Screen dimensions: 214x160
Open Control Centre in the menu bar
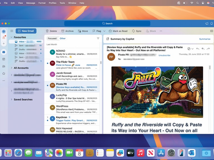[203, 3]
